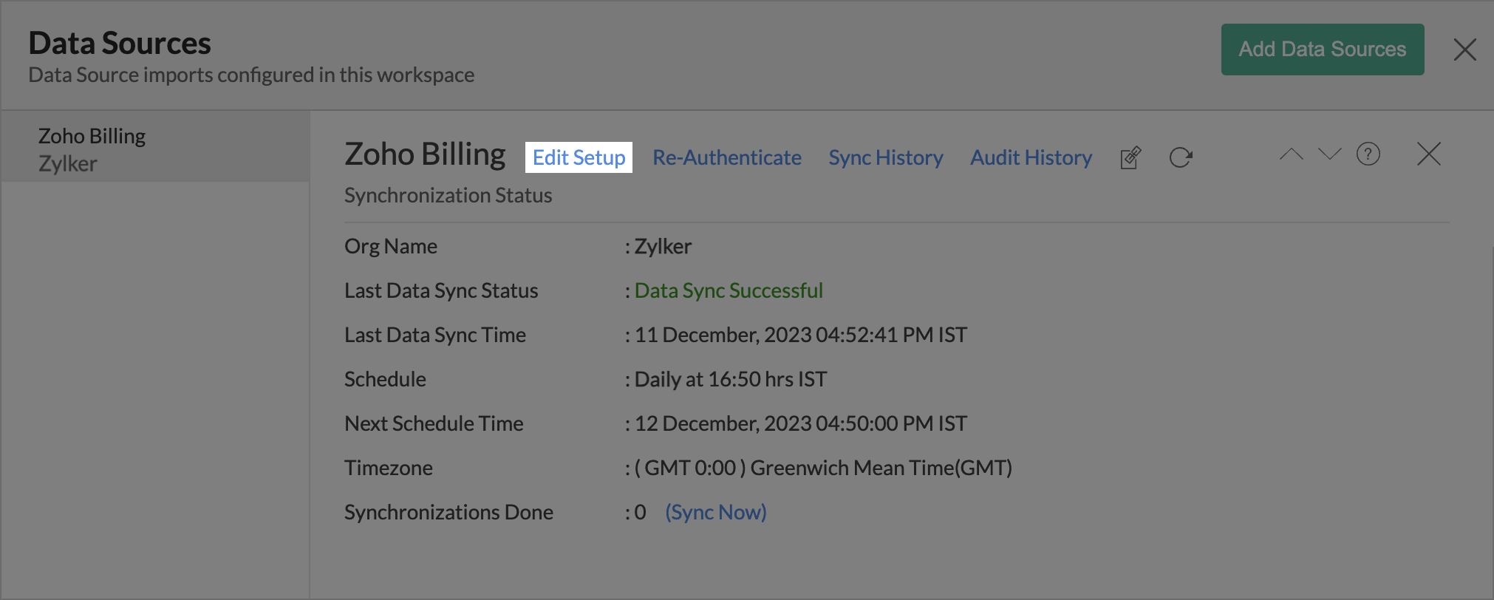The image size is (1494, 600).
Task: Click the Data Sync Successful status text
Action: (729, 290)
